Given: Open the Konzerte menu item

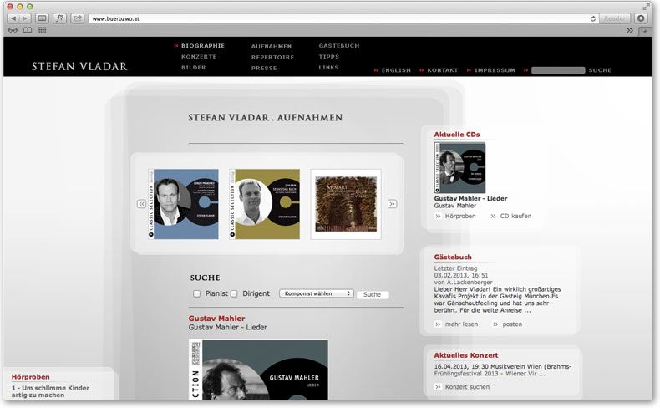Looking at the screenshot, I should [199, 56].
